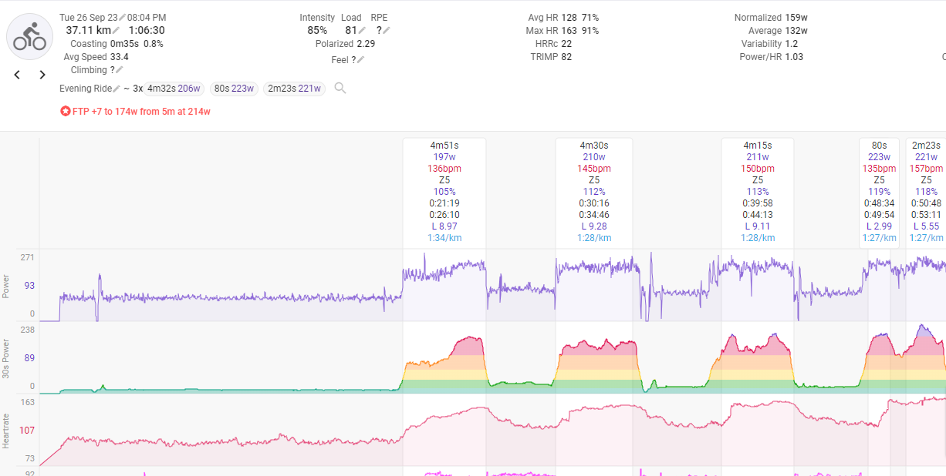Viewport: 946px width, 476px height.
Task: Click the HRRc 22 value
Action: click(x=566, y=44)
